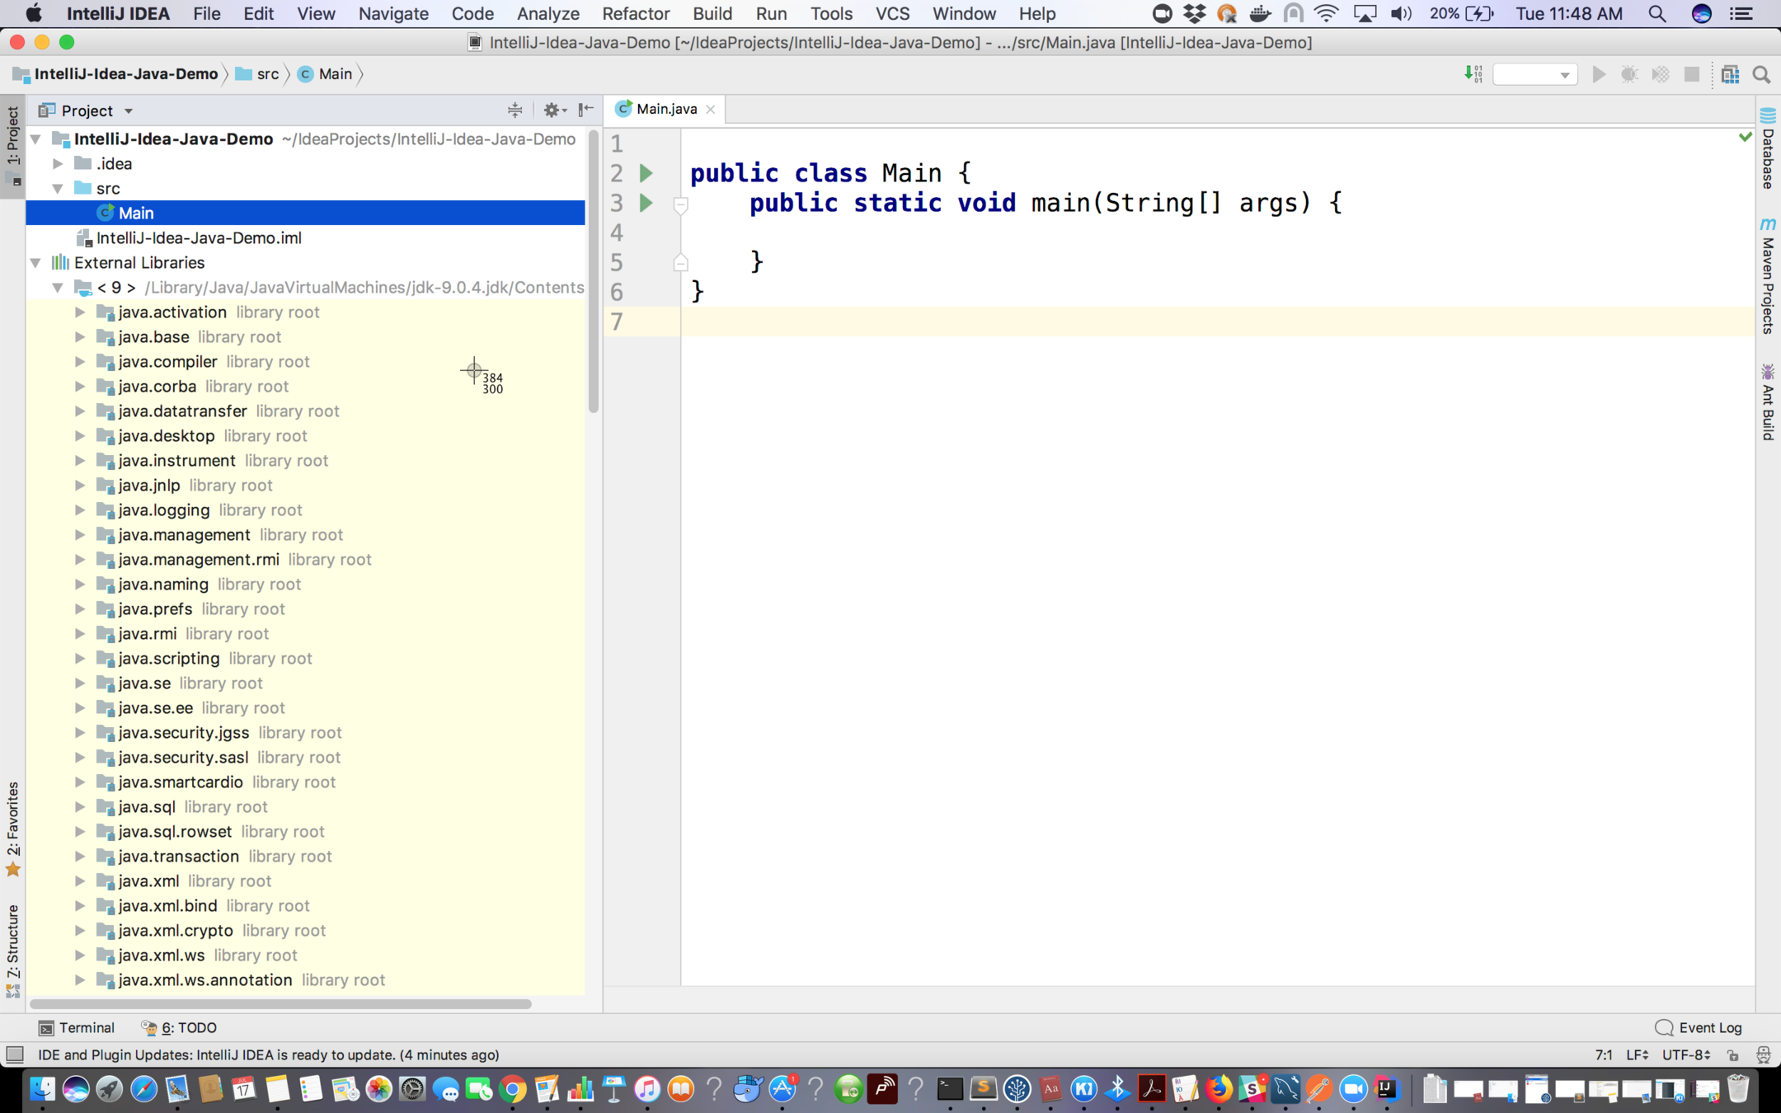Collapse External Libraries node

35,263
